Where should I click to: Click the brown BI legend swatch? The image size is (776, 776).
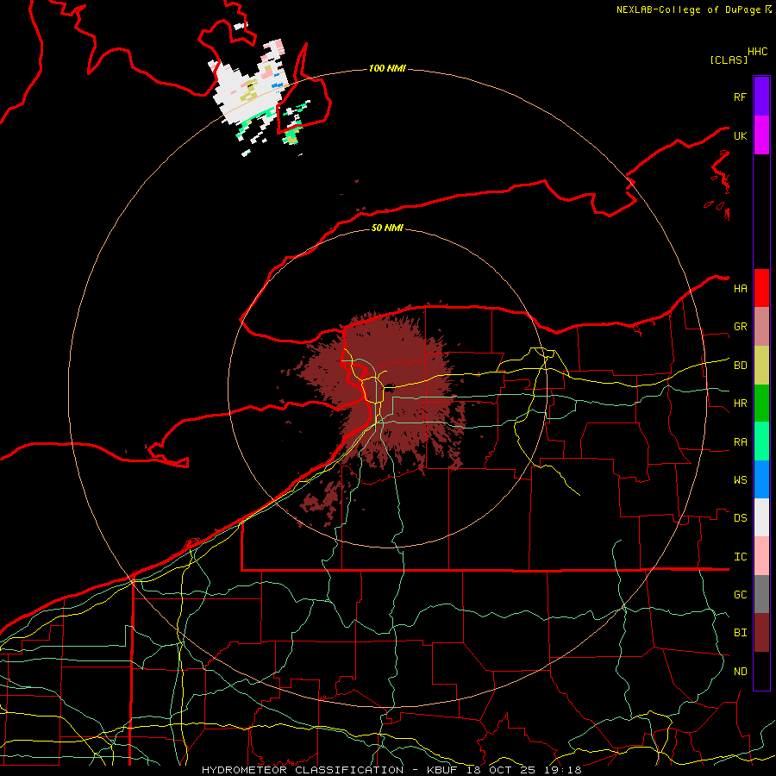pyautogui.click(x=761, y=633)
